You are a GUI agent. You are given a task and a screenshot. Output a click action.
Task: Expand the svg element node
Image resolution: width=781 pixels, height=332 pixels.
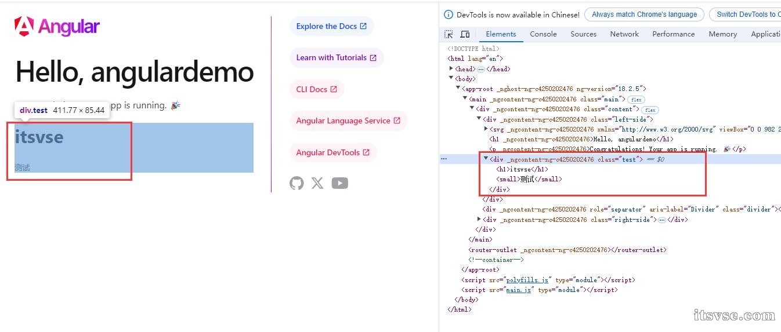[486, 129]
